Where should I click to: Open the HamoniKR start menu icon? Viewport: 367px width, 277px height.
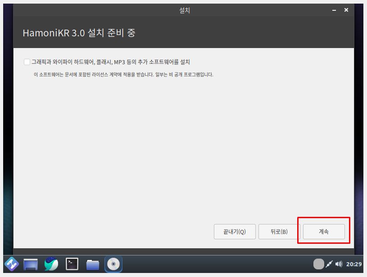(x=12, y=264)
